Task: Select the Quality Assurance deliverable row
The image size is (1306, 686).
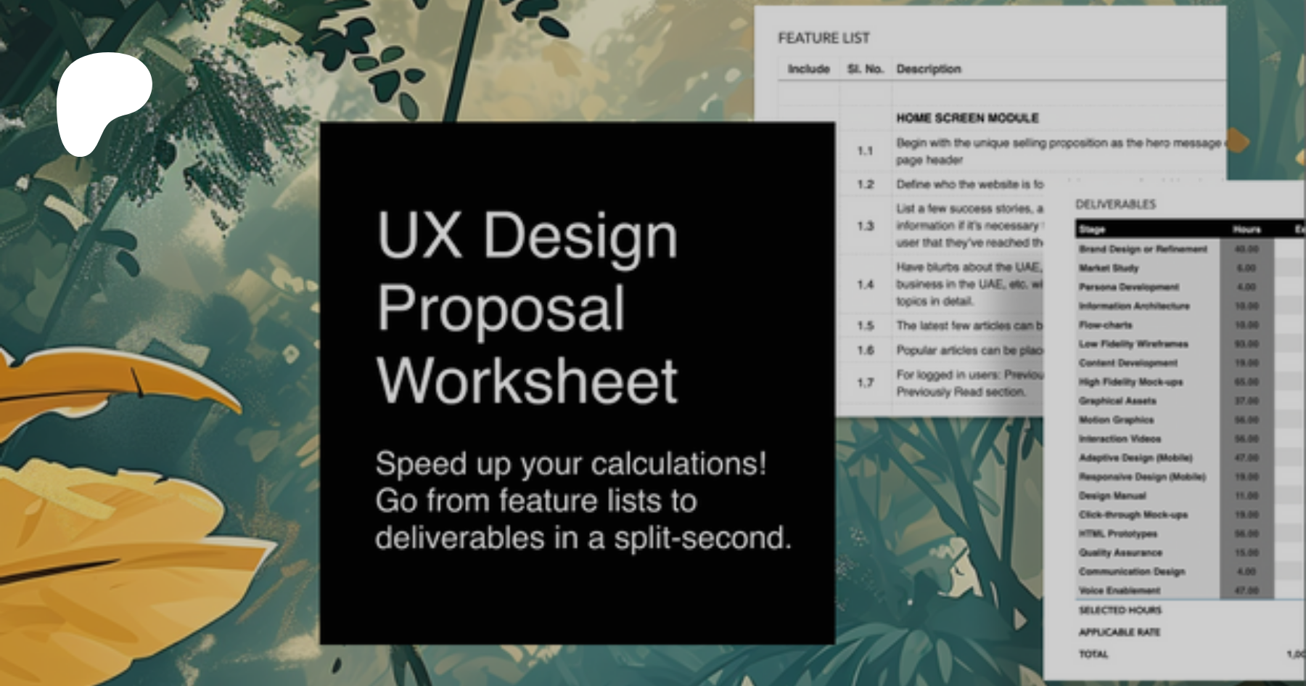Action: (x=1120, y=553)
